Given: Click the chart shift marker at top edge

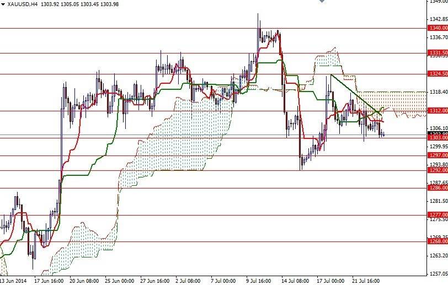Looking at the screenshot, I should click(x=322, y=1).
